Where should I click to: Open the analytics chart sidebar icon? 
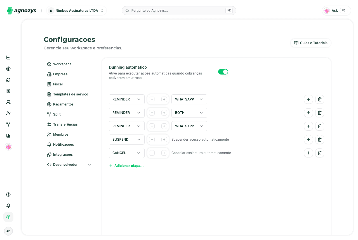pyautogui.click(x=8, y=57)
